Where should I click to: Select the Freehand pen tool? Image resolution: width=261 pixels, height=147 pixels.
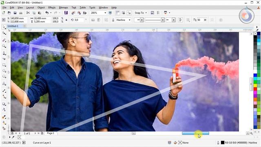point(4,53)
